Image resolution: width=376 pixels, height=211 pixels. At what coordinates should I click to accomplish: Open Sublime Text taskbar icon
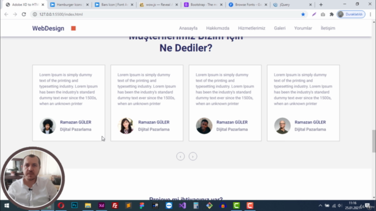pyautogui.click(x=128, y=206)
